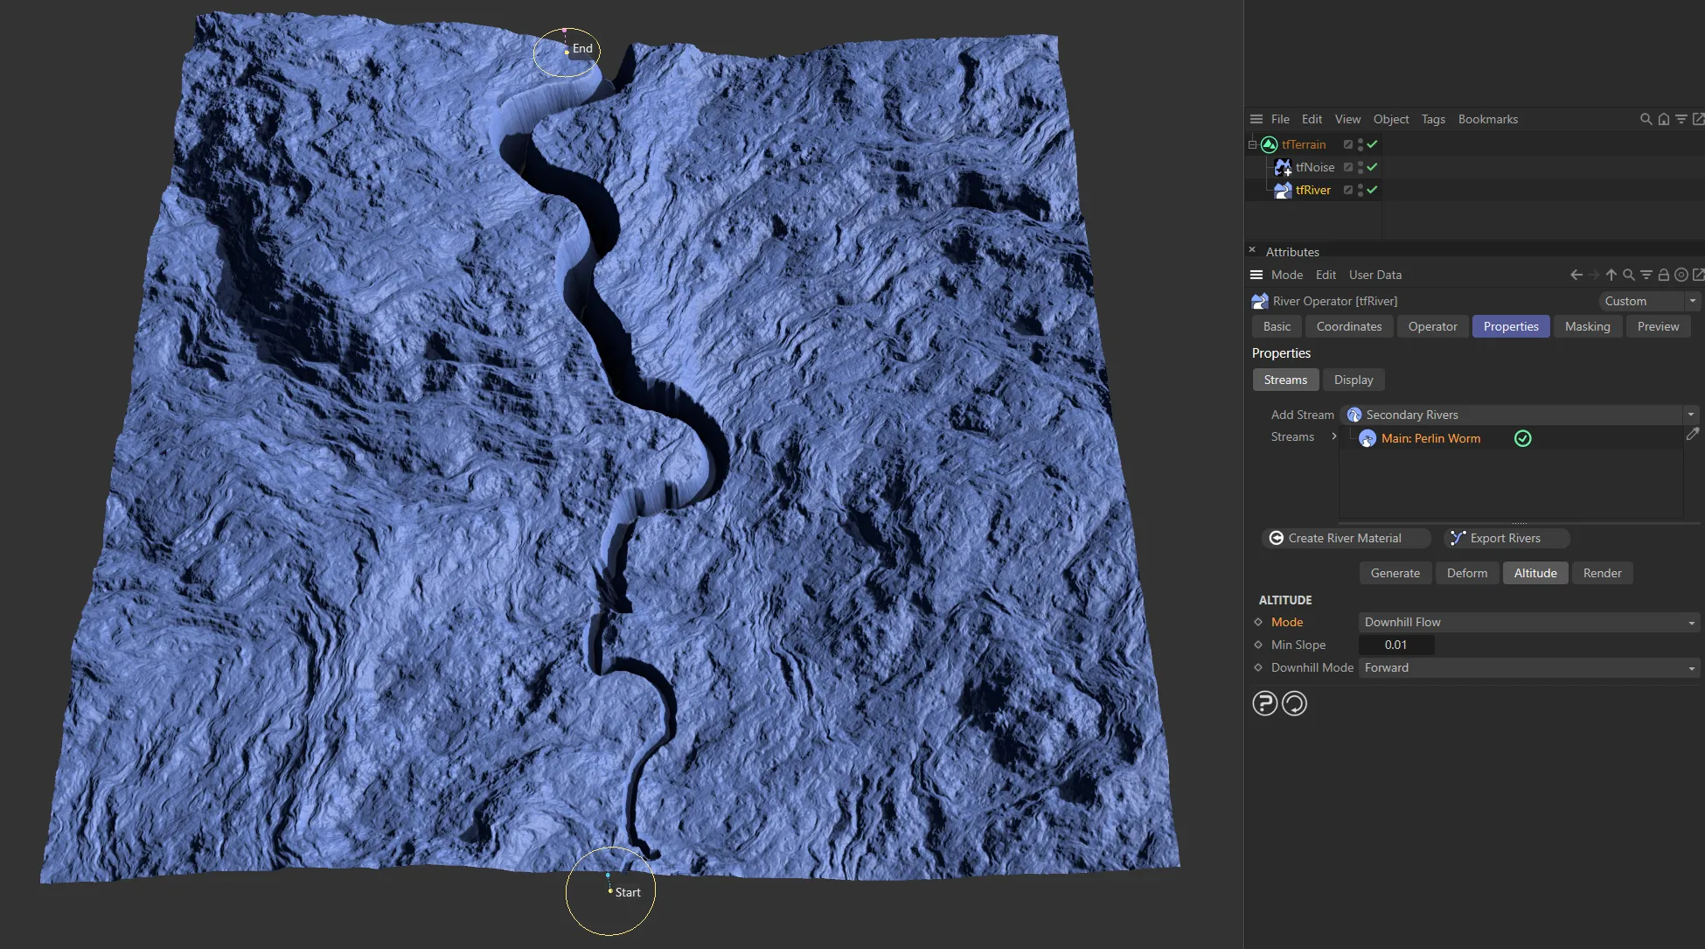The image size is (1705, 949).
Task: Open the Bookmarks menu
Action: coord(1487,119)
